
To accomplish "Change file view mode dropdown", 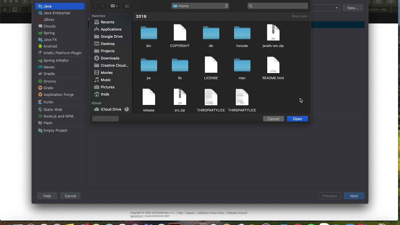I will tap(114, 6).
